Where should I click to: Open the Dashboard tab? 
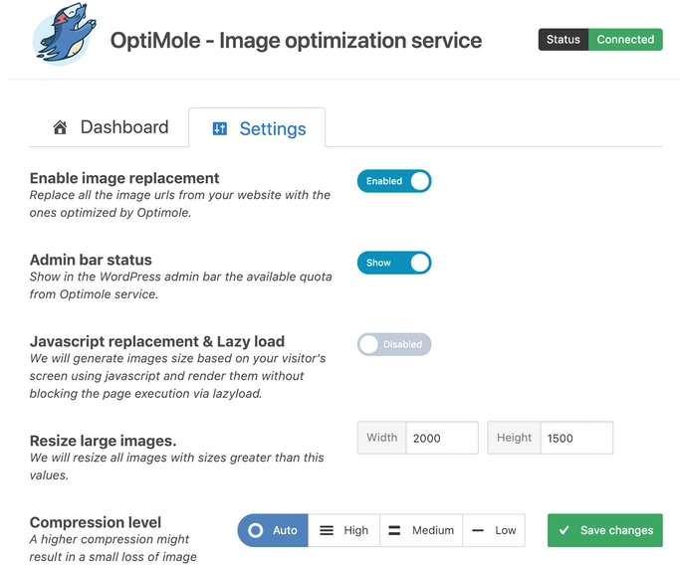[x=110, y=127]
